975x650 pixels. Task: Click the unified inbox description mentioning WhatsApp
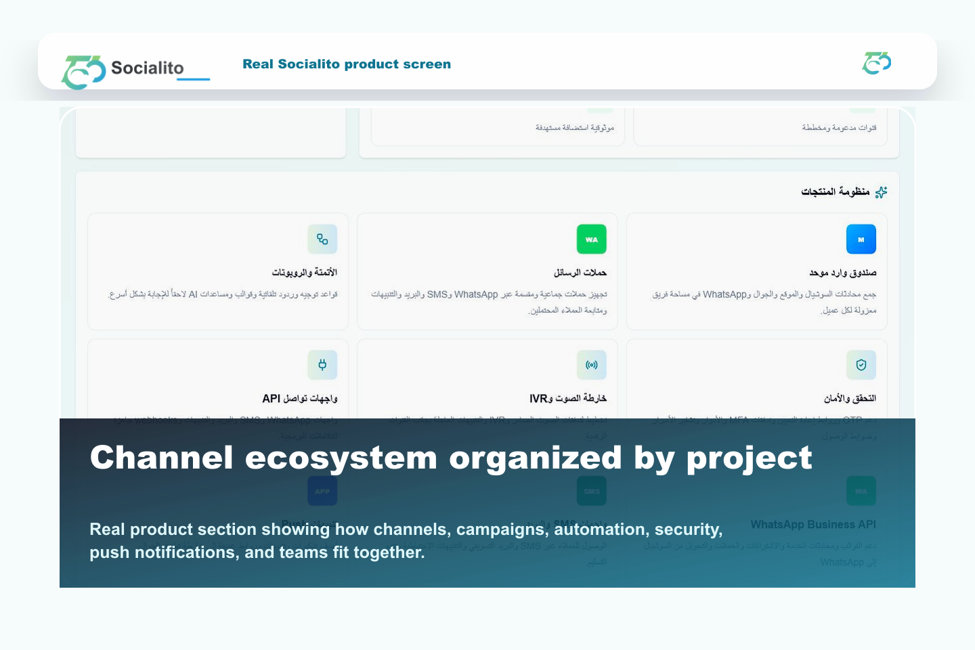(x=764, y=302)
